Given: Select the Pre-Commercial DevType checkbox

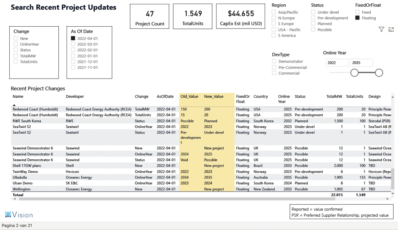Looking at the screenshot, I should [274, 67].
